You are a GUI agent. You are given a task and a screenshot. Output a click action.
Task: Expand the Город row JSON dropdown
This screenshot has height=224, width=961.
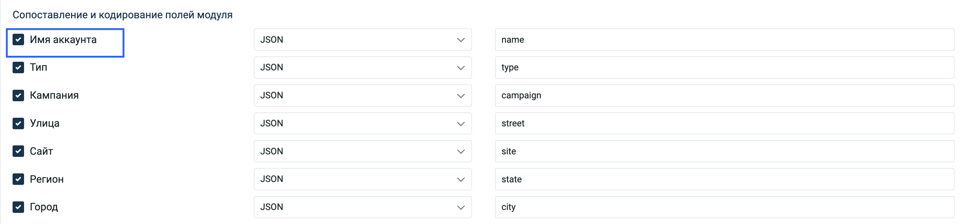coord(363,207)
